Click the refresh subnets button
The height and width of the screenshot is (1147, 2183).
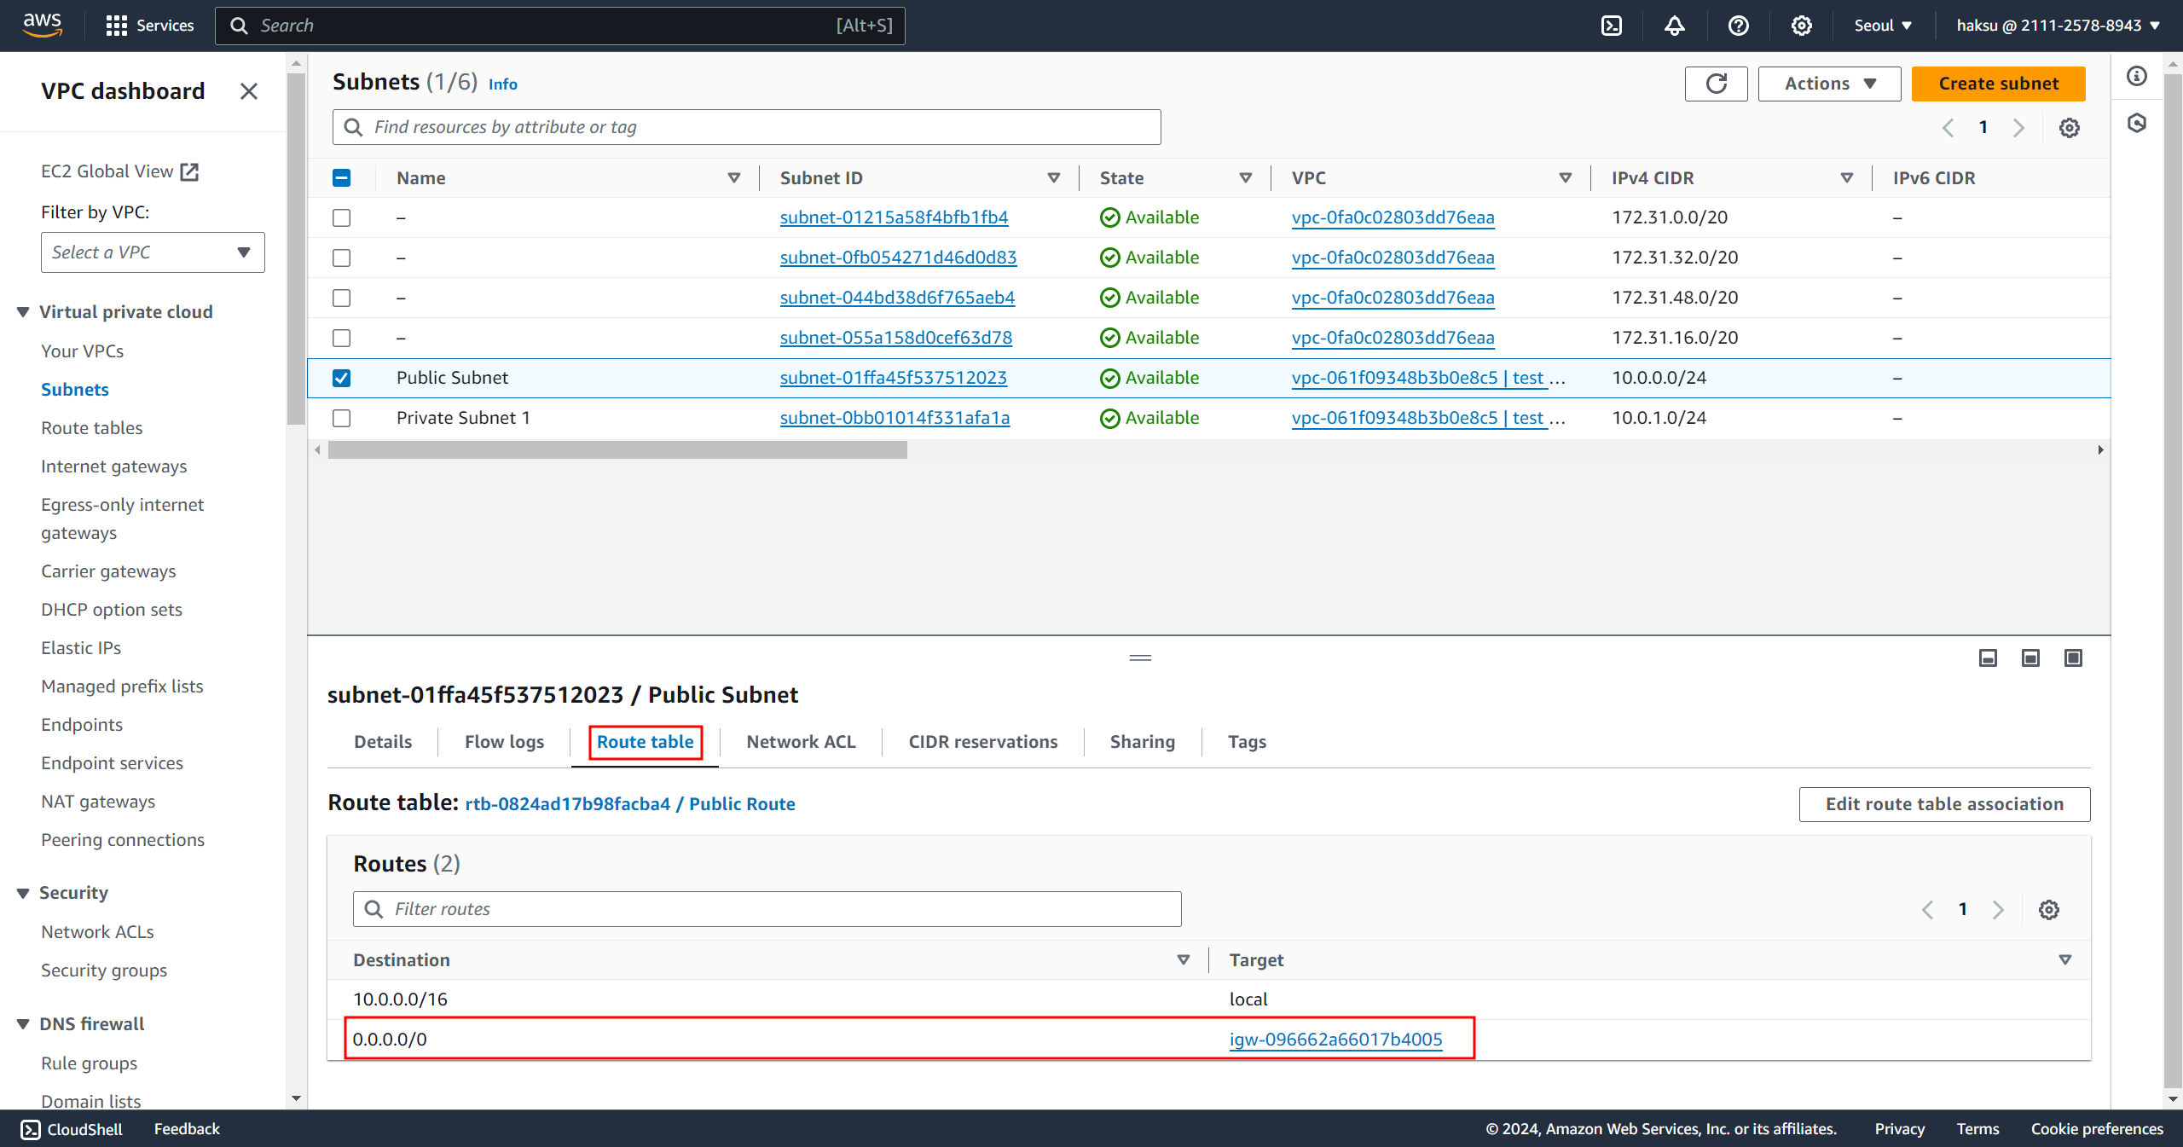pyautogui.click(x=1716, y=84)
